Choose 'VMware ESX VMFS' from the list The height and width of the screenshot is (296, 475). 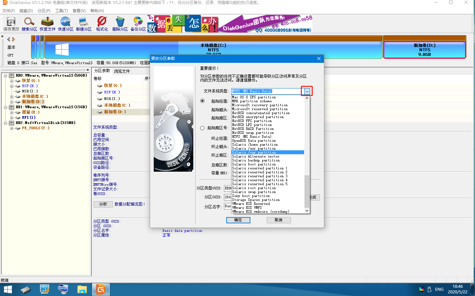tap(268, 208)
